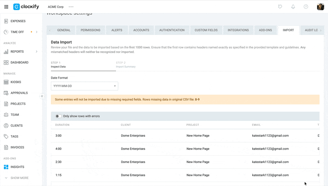Open the apps grid menu icon
Screen dimensions: 328x186
point(6,7)
